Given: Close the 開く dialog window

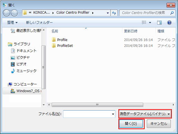Looking at the screenshot, I should pyautogui.click(x=171, y=5).
